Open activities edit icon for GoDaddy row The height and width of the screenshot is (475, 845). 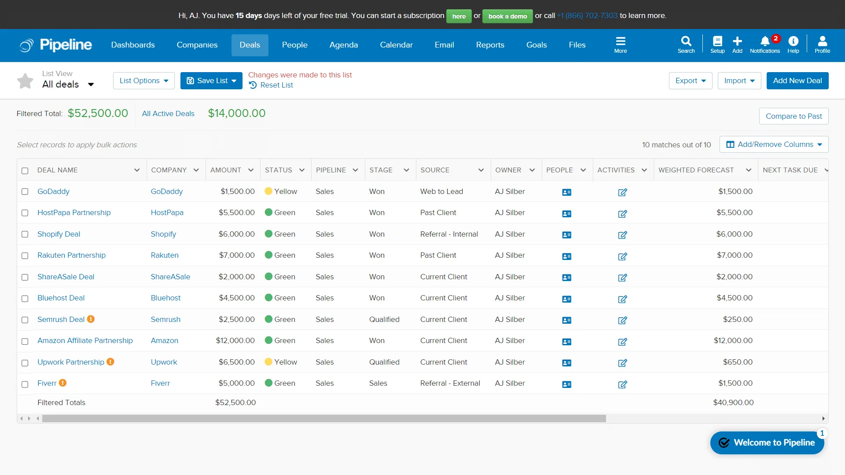[x=622, y=192]
